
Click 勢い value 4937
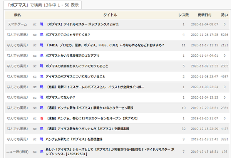coord(224,77)
